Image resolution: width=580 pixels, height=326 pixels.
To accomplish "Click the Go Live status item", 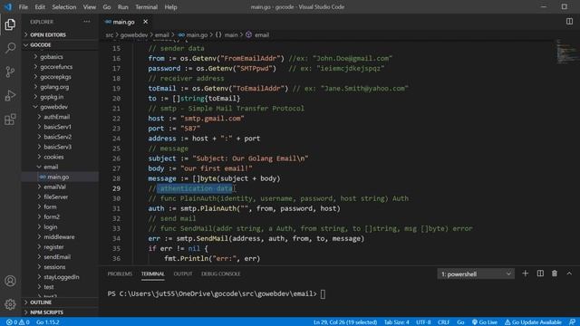I will tap(484, 322).
